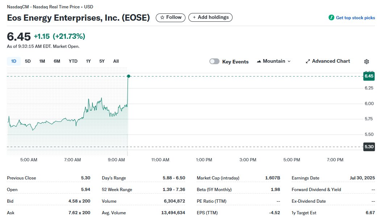Click the Ex-Dividend Date label
380x219 pixels.
click(x=309, y=201)
